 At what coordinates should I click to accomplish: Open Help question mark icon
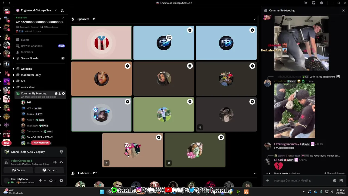[322, 3]
